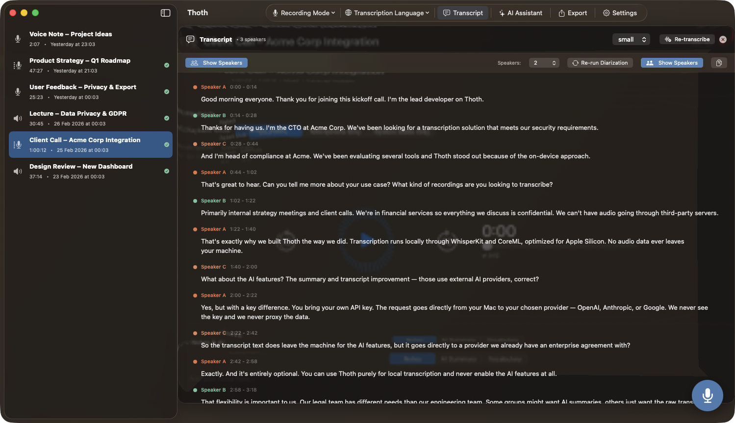Click the green checkmark on Product Strategy recording
This screenshot has width=735, height=423.
167,65
